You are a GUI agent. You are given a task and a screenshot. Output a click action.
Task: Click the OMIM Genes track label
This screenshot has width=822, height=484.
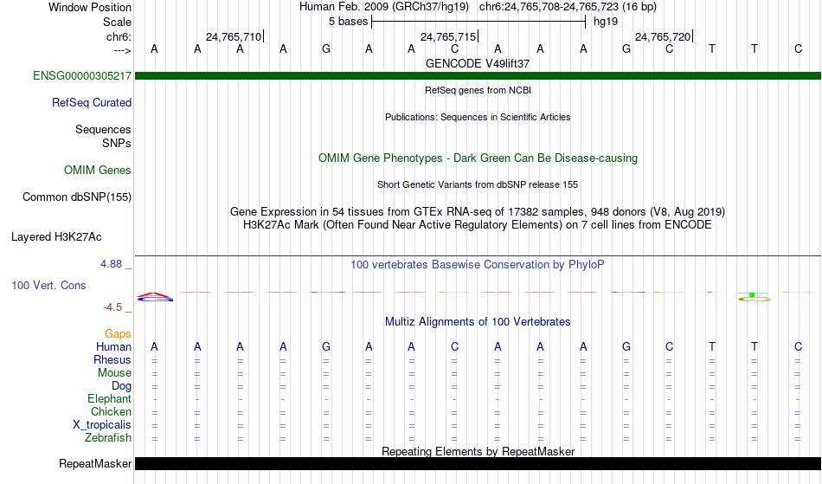pyautogui.click(x=98, y=170)
